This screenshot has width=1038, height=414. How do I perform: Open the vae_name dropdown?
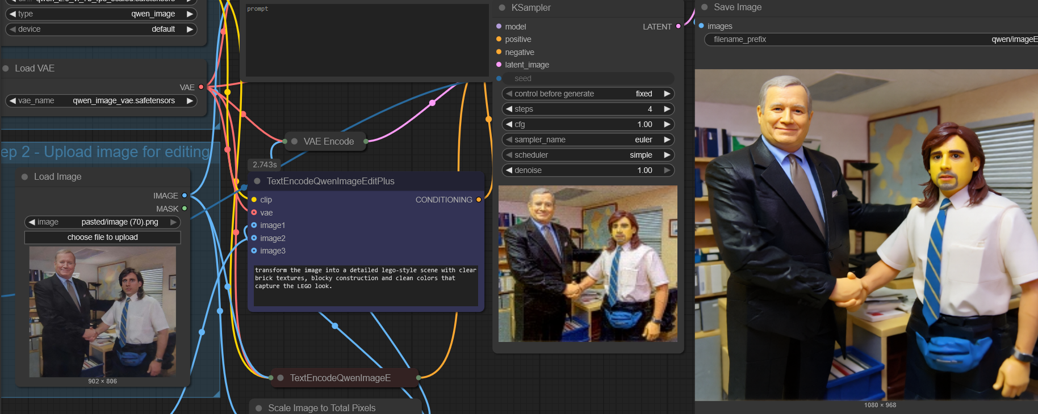[101, 101]
